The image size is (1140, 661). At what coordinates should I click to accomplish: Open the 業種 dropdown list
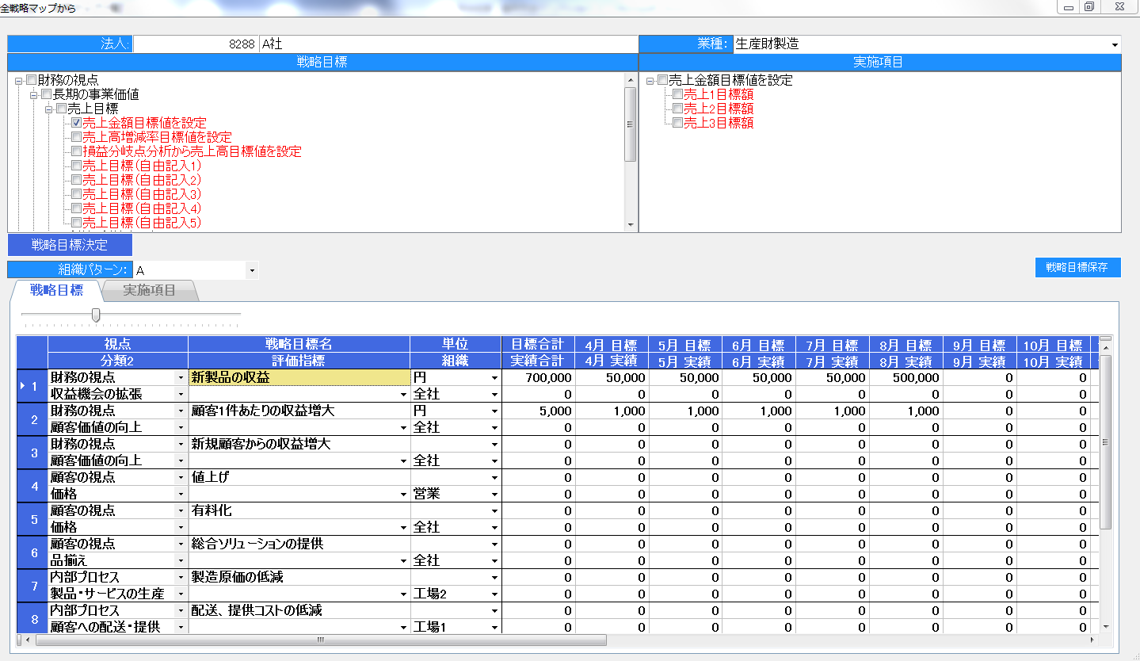point(1115,44)
